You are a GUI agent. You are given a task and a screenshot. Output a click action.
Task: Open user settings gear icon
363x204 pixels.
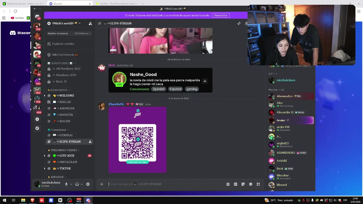(x=88, y=184)
